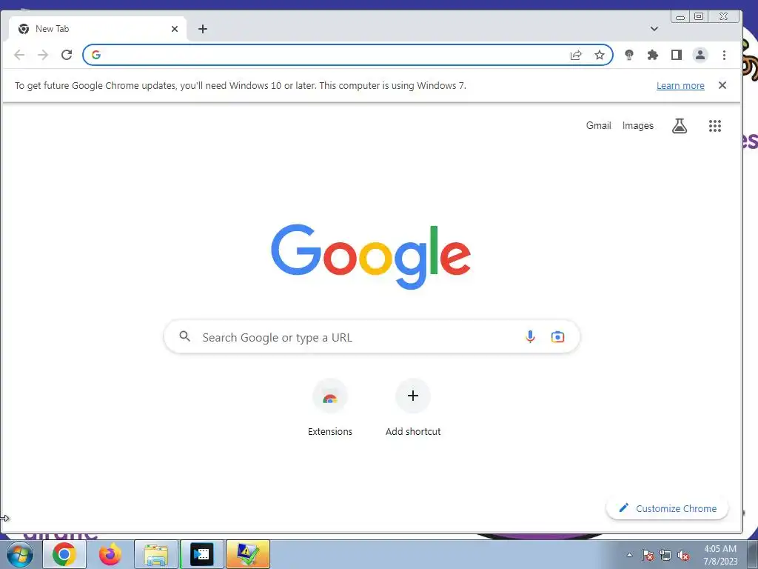Close the New Tab tab
758x569 pixels.
[x=175, y=29]
